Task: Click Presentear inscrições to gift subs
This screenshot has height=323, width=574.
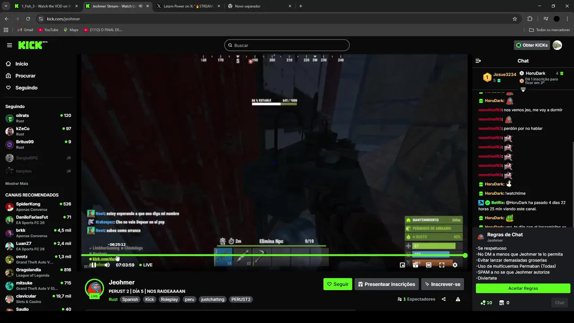Action: tap(387, 284)
